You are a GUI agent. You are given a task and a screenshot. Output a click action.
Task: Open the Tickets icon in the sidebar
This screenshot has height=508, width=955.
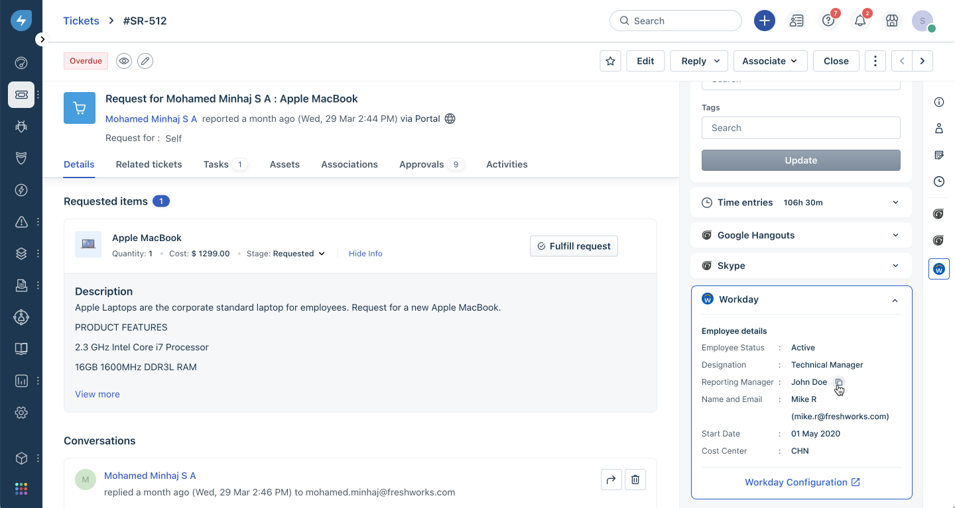[x=21, y=95]
